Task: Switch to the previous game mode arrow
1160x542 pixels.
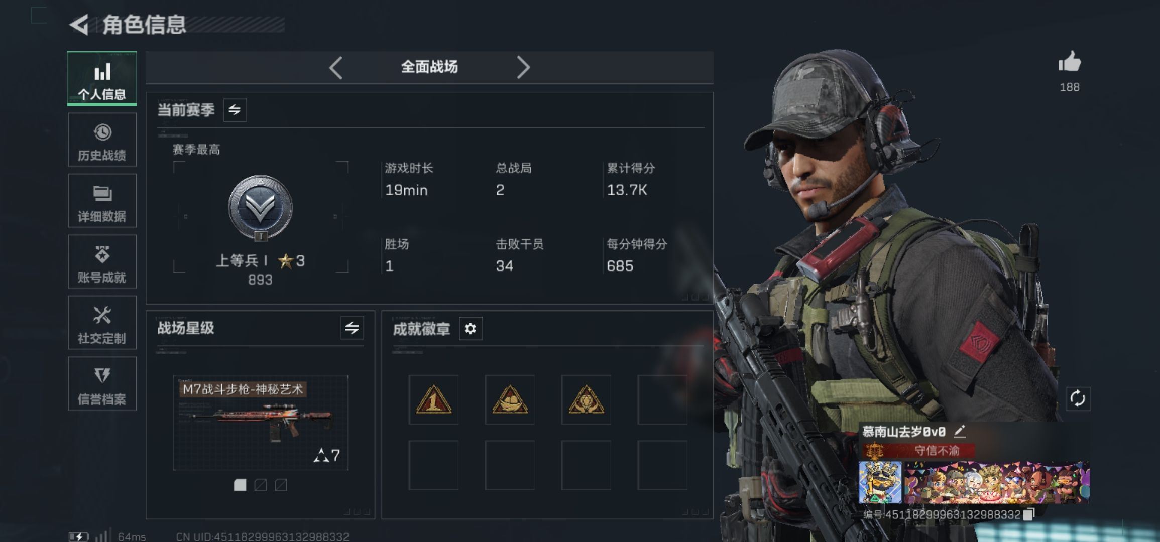Action: coord(336,67)
